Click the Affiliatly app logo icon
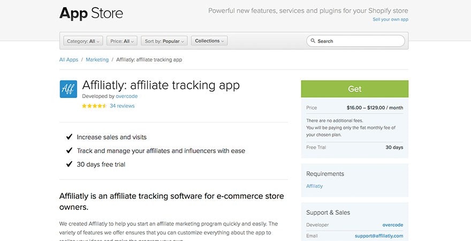The image size is (471, 241). click(69, 89)
